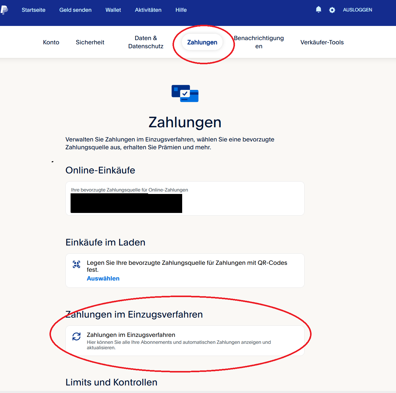The image size is (396, 393).
Task: Click 'Verwalten Sie Zahlungen im Einzugsverfahren' intro text
Action: (170, 143)
